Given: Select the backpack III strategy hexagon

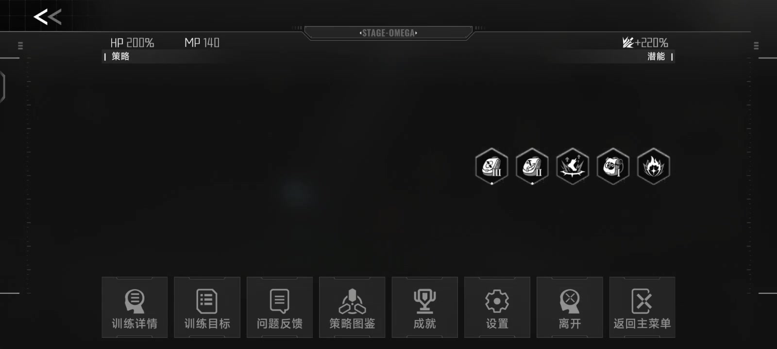Looking at the screenshot, I should click(x=492, y=166).
